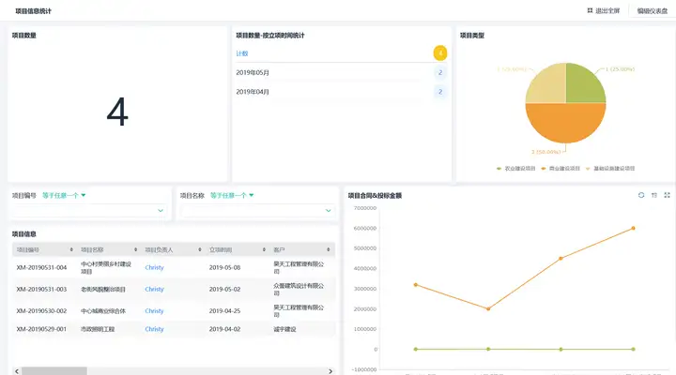Viewport: 676px width, 375px height.
Task: Sort table by 项目编号 column
Action: (71, 249)
